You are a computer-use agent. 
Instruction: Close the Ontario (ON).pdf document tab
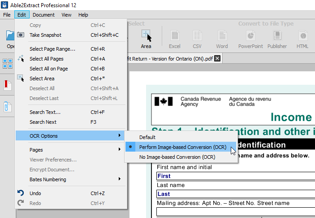[x=217, y=58]
